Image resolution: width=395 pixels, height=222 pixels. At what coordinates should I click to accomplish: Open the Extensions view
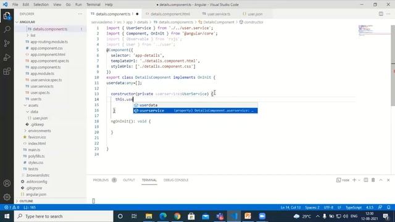point(7,72)
